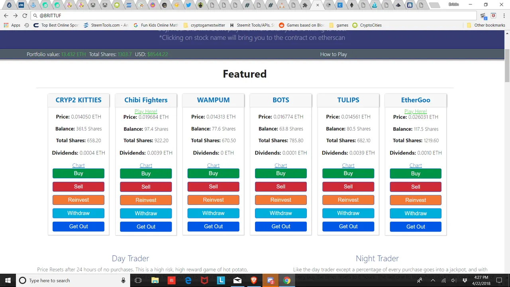Open McAfee from the taskbar
The height and width of the screenshot is (287, 510).
[204, 280]
